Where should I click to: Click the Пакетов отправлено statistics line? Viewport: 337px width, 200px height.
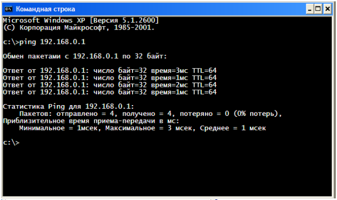tap(150, 114)
